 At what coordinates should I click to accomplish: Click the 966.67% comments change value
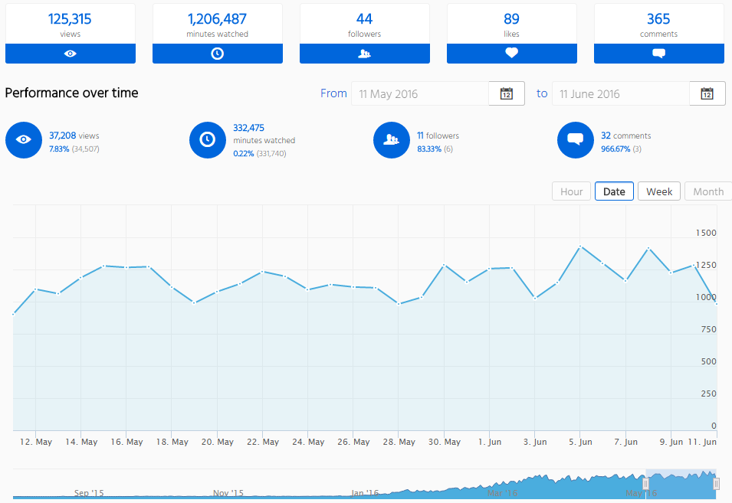point(615,149)
